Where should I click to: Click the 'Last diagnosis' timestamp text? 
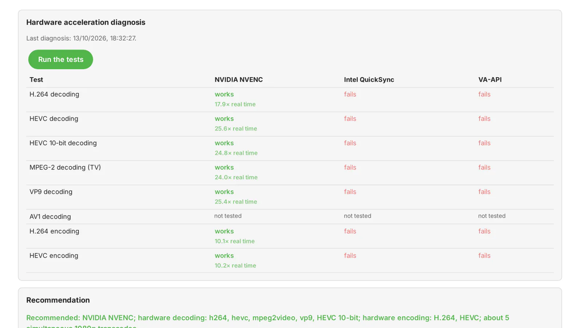pos(81,38)
